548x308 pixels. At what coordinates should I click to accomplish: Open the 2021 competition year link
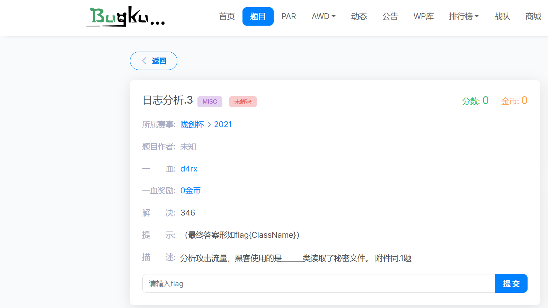pyautogui.click(x=223, y=124)
